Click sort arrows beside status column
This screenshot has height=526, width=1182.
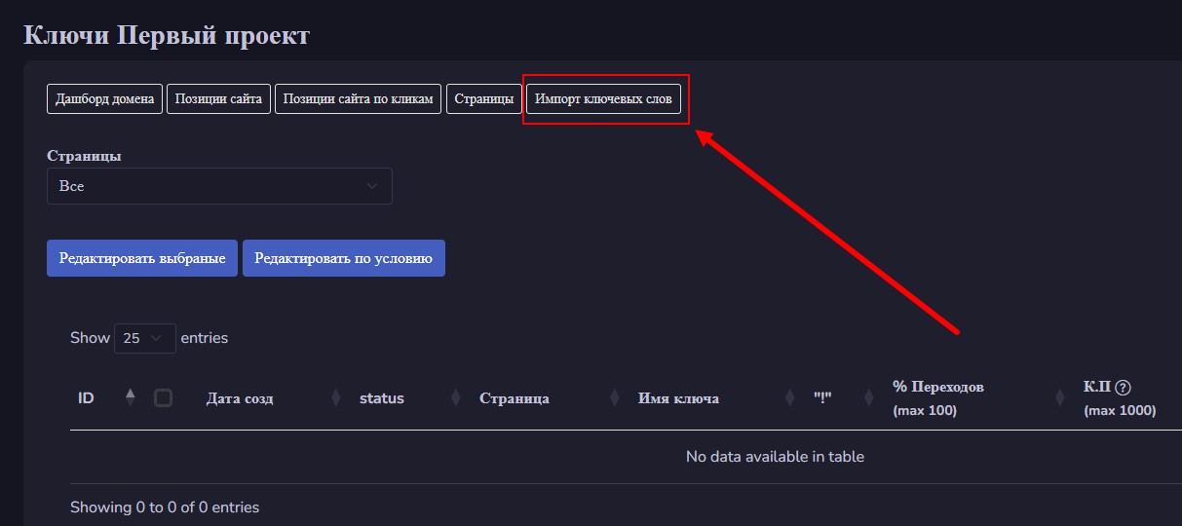click(455, 397)
